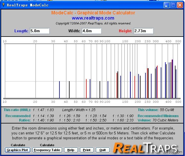Viewport: 185px width, 156px height.
Task: Maximize the ModeCalc window
Action: (x=173, y=5)
